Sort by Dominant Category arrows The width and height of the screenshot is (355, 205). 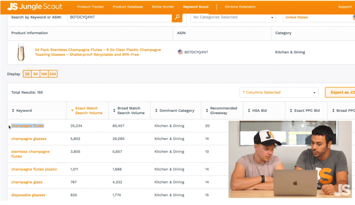click(x=156, y=111)
